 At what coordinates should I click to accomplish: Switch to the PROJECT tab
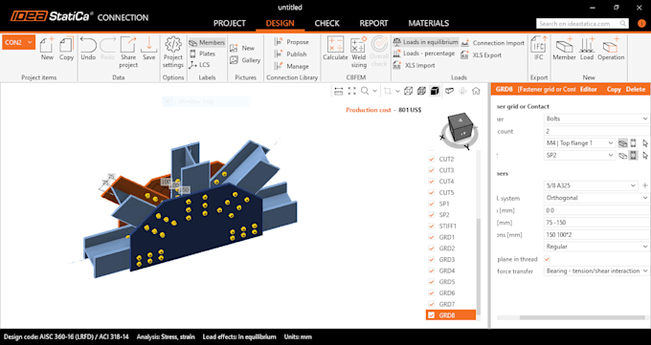pos(230,23)
